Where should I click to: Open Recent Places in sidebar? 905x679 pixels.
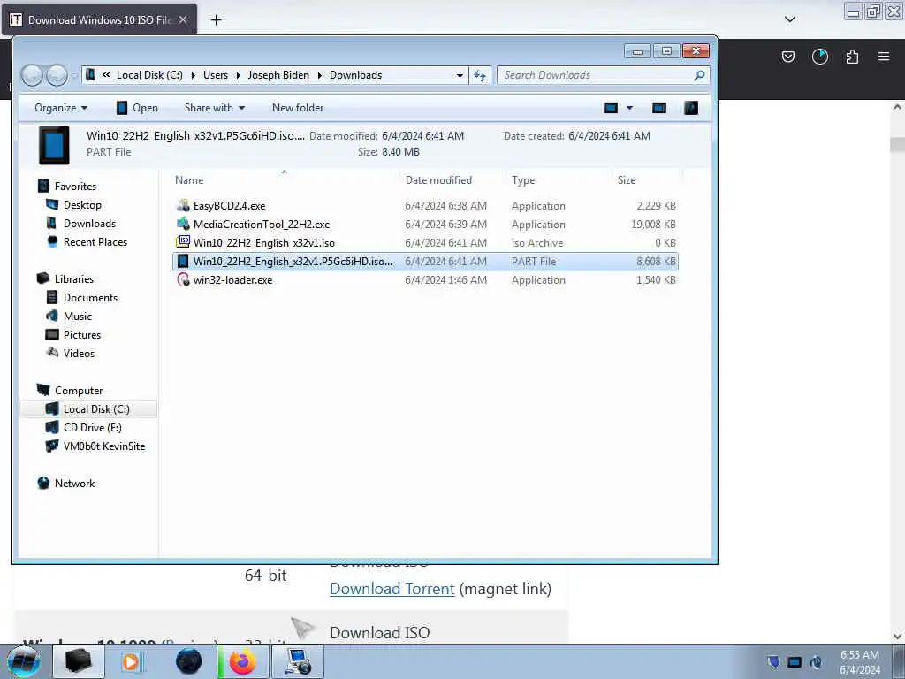pyautogui.click(x=95, y=242)
